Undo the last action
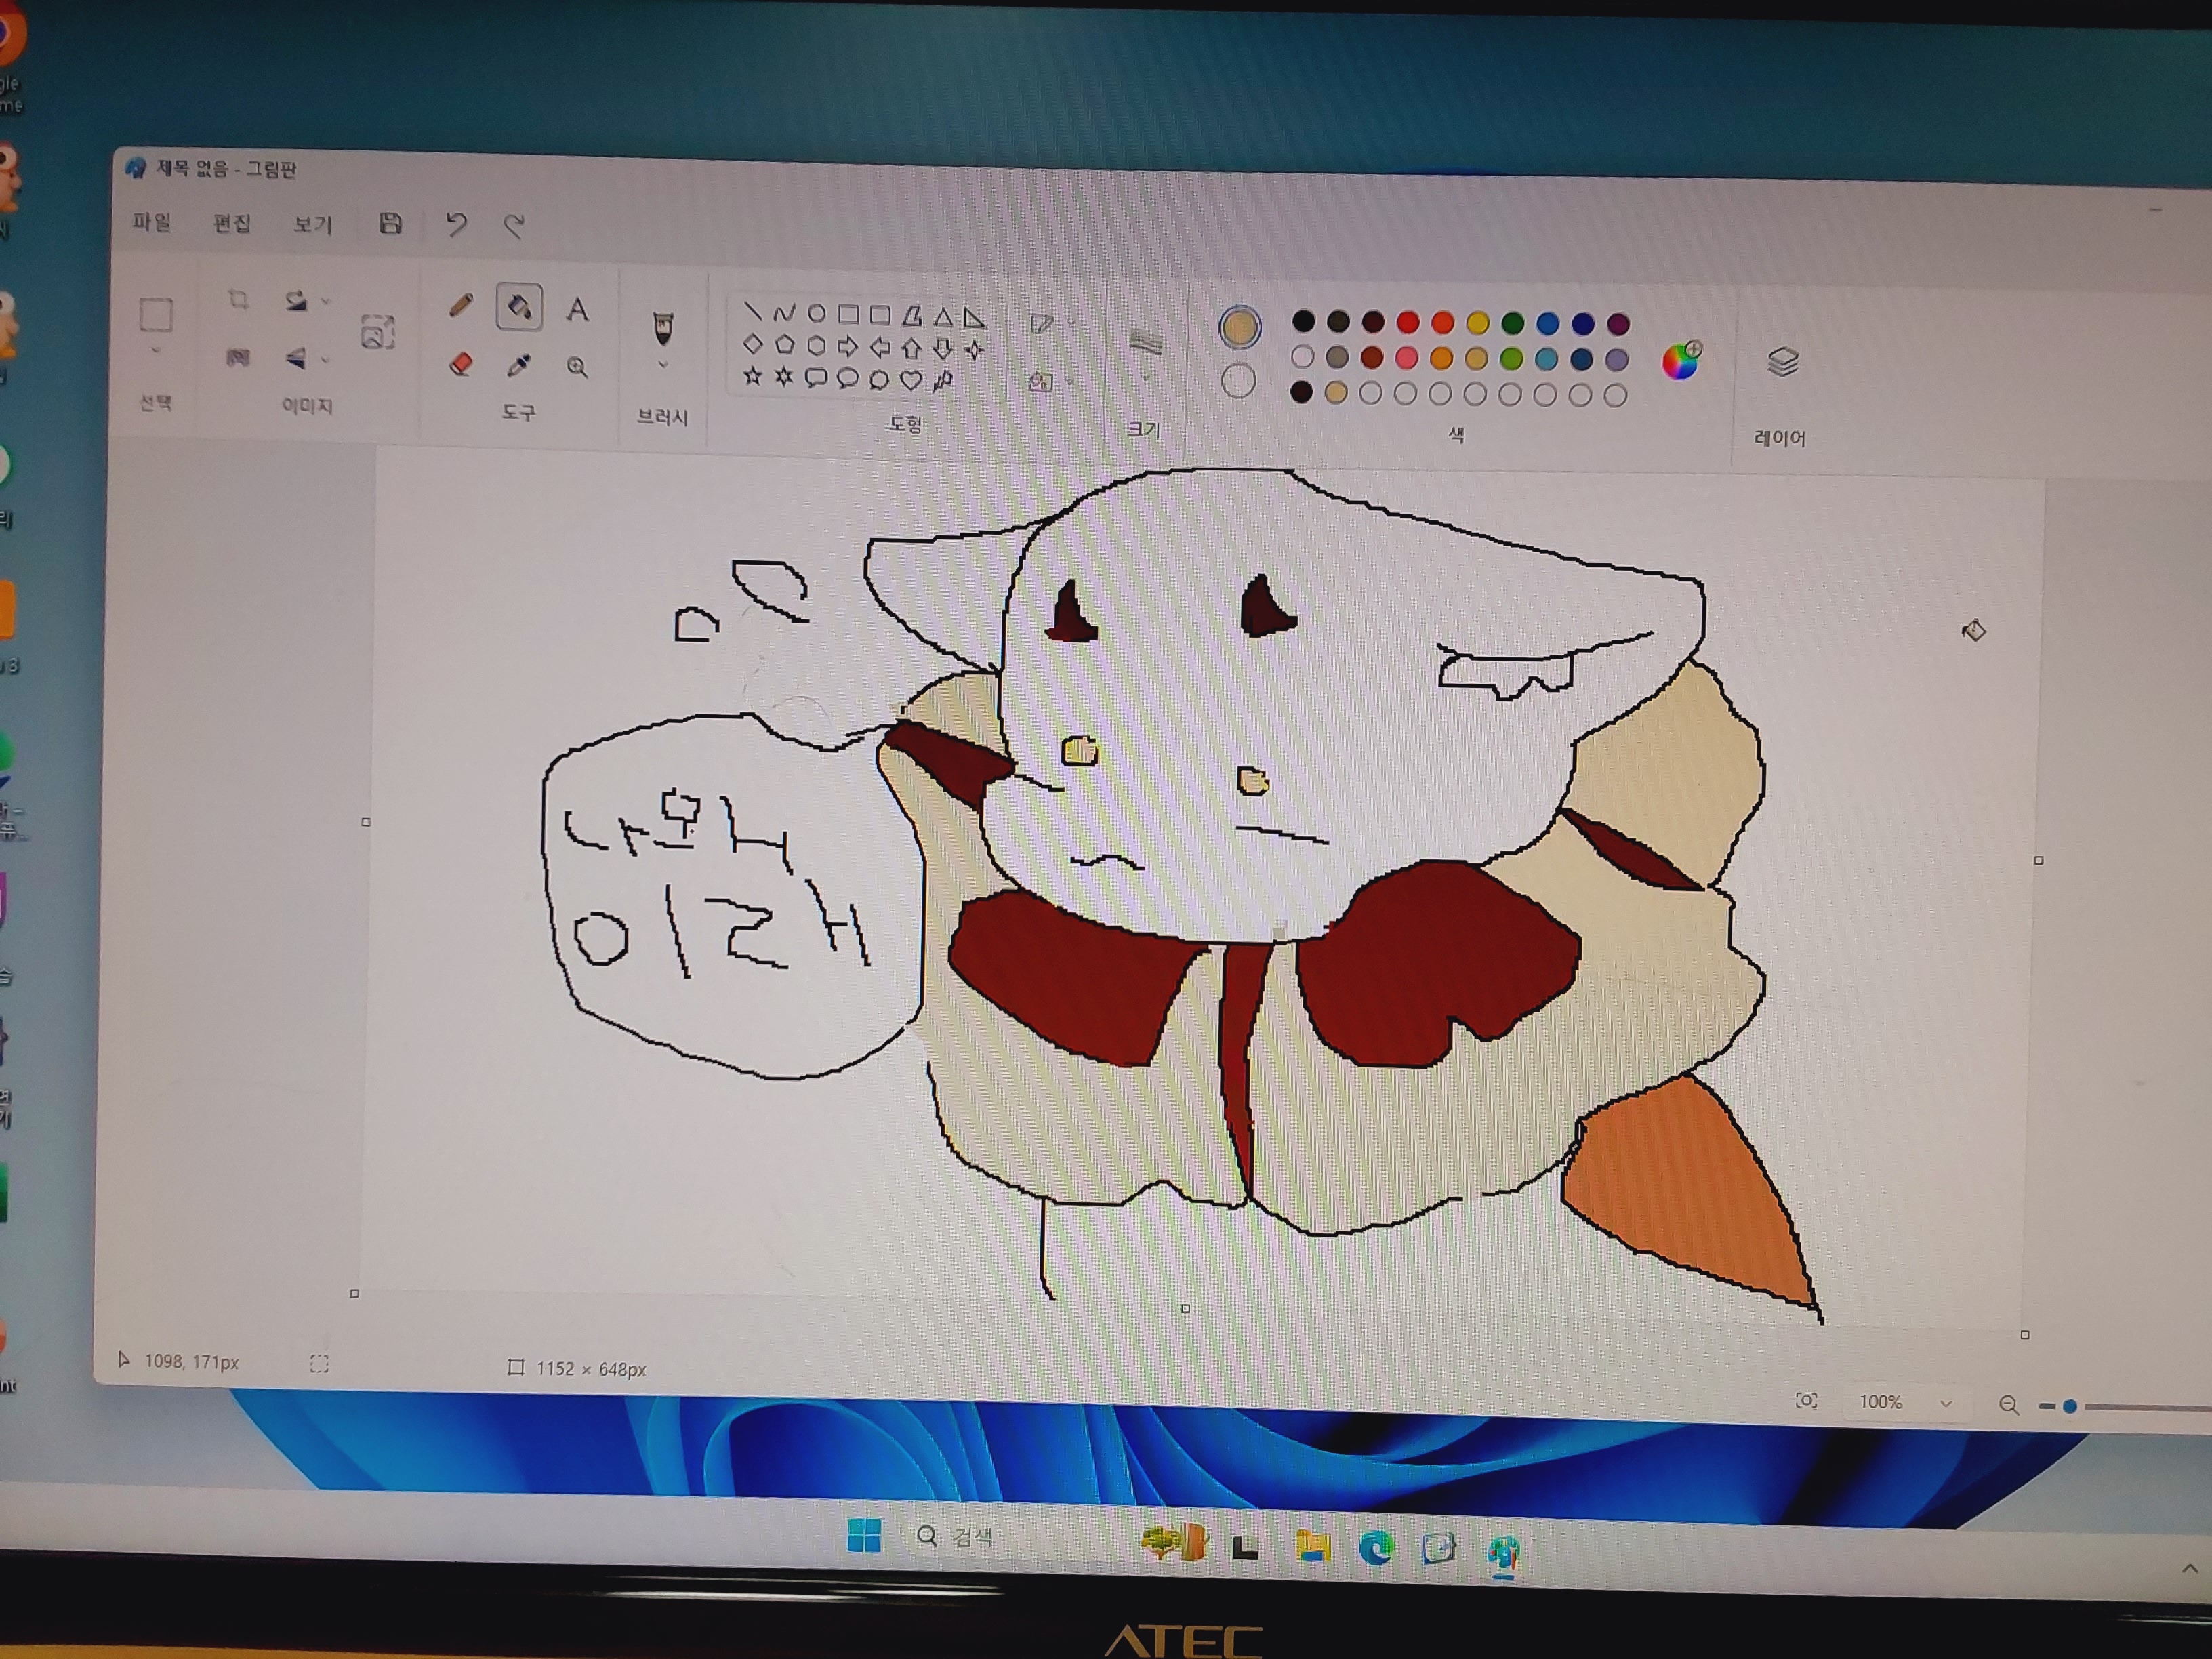The image size is (2212, 1659). tap(456, 224)
